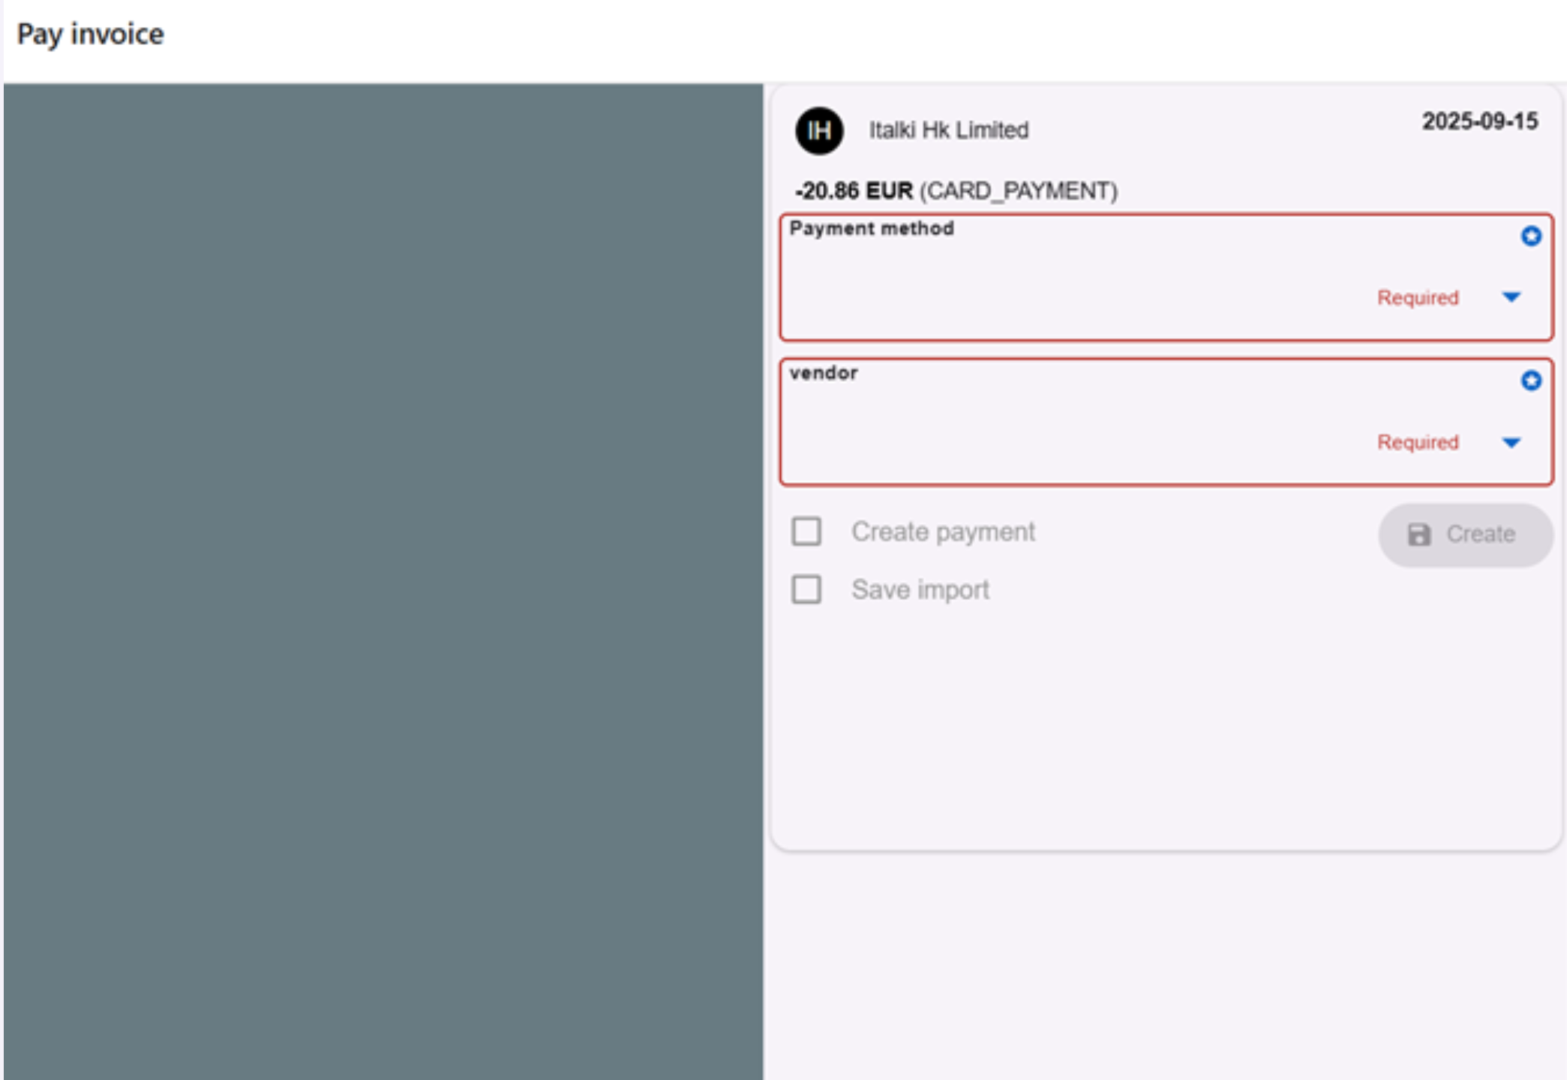Expand the Payment method dropdown arrow
Viewport: 1567px width, 1080px height.
(x=1511, y=298)
